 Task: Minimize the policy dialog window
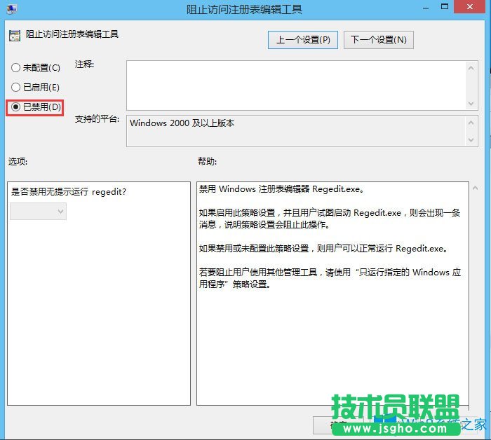click(x=426, y=8)
